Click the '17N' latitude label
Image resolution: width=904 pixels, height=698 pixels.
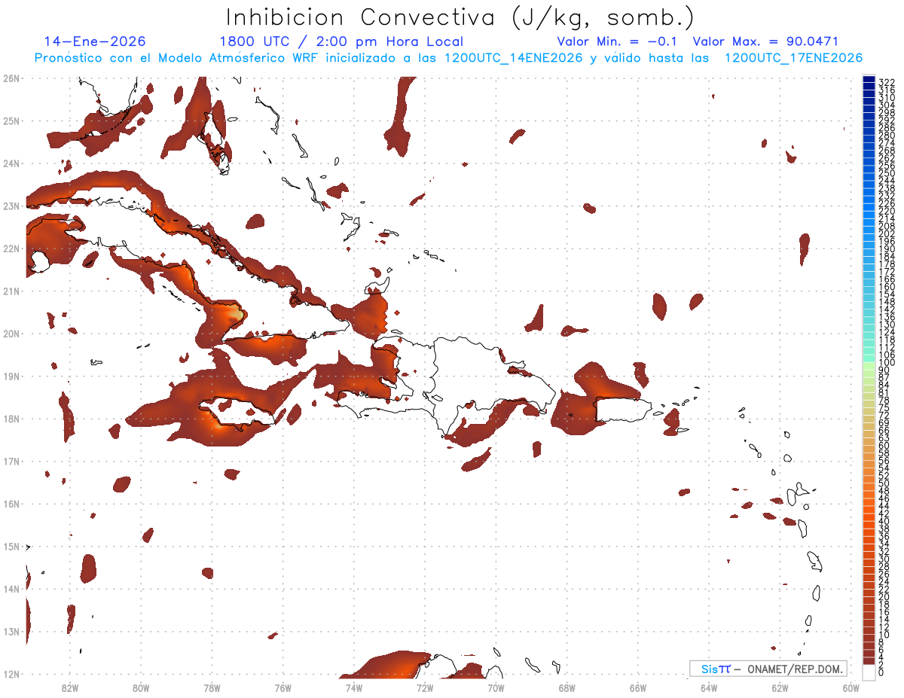pyautogui.click(x=11, y=461)
